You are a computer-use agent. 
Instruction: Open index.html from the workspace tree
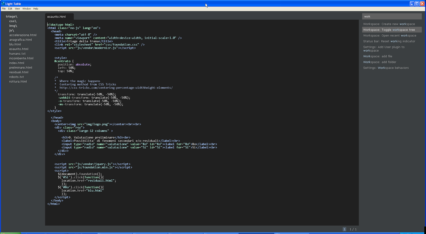click(17, 63)
